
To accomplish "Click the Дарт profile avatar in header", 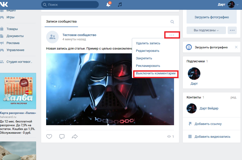I will tap(231, 5).
